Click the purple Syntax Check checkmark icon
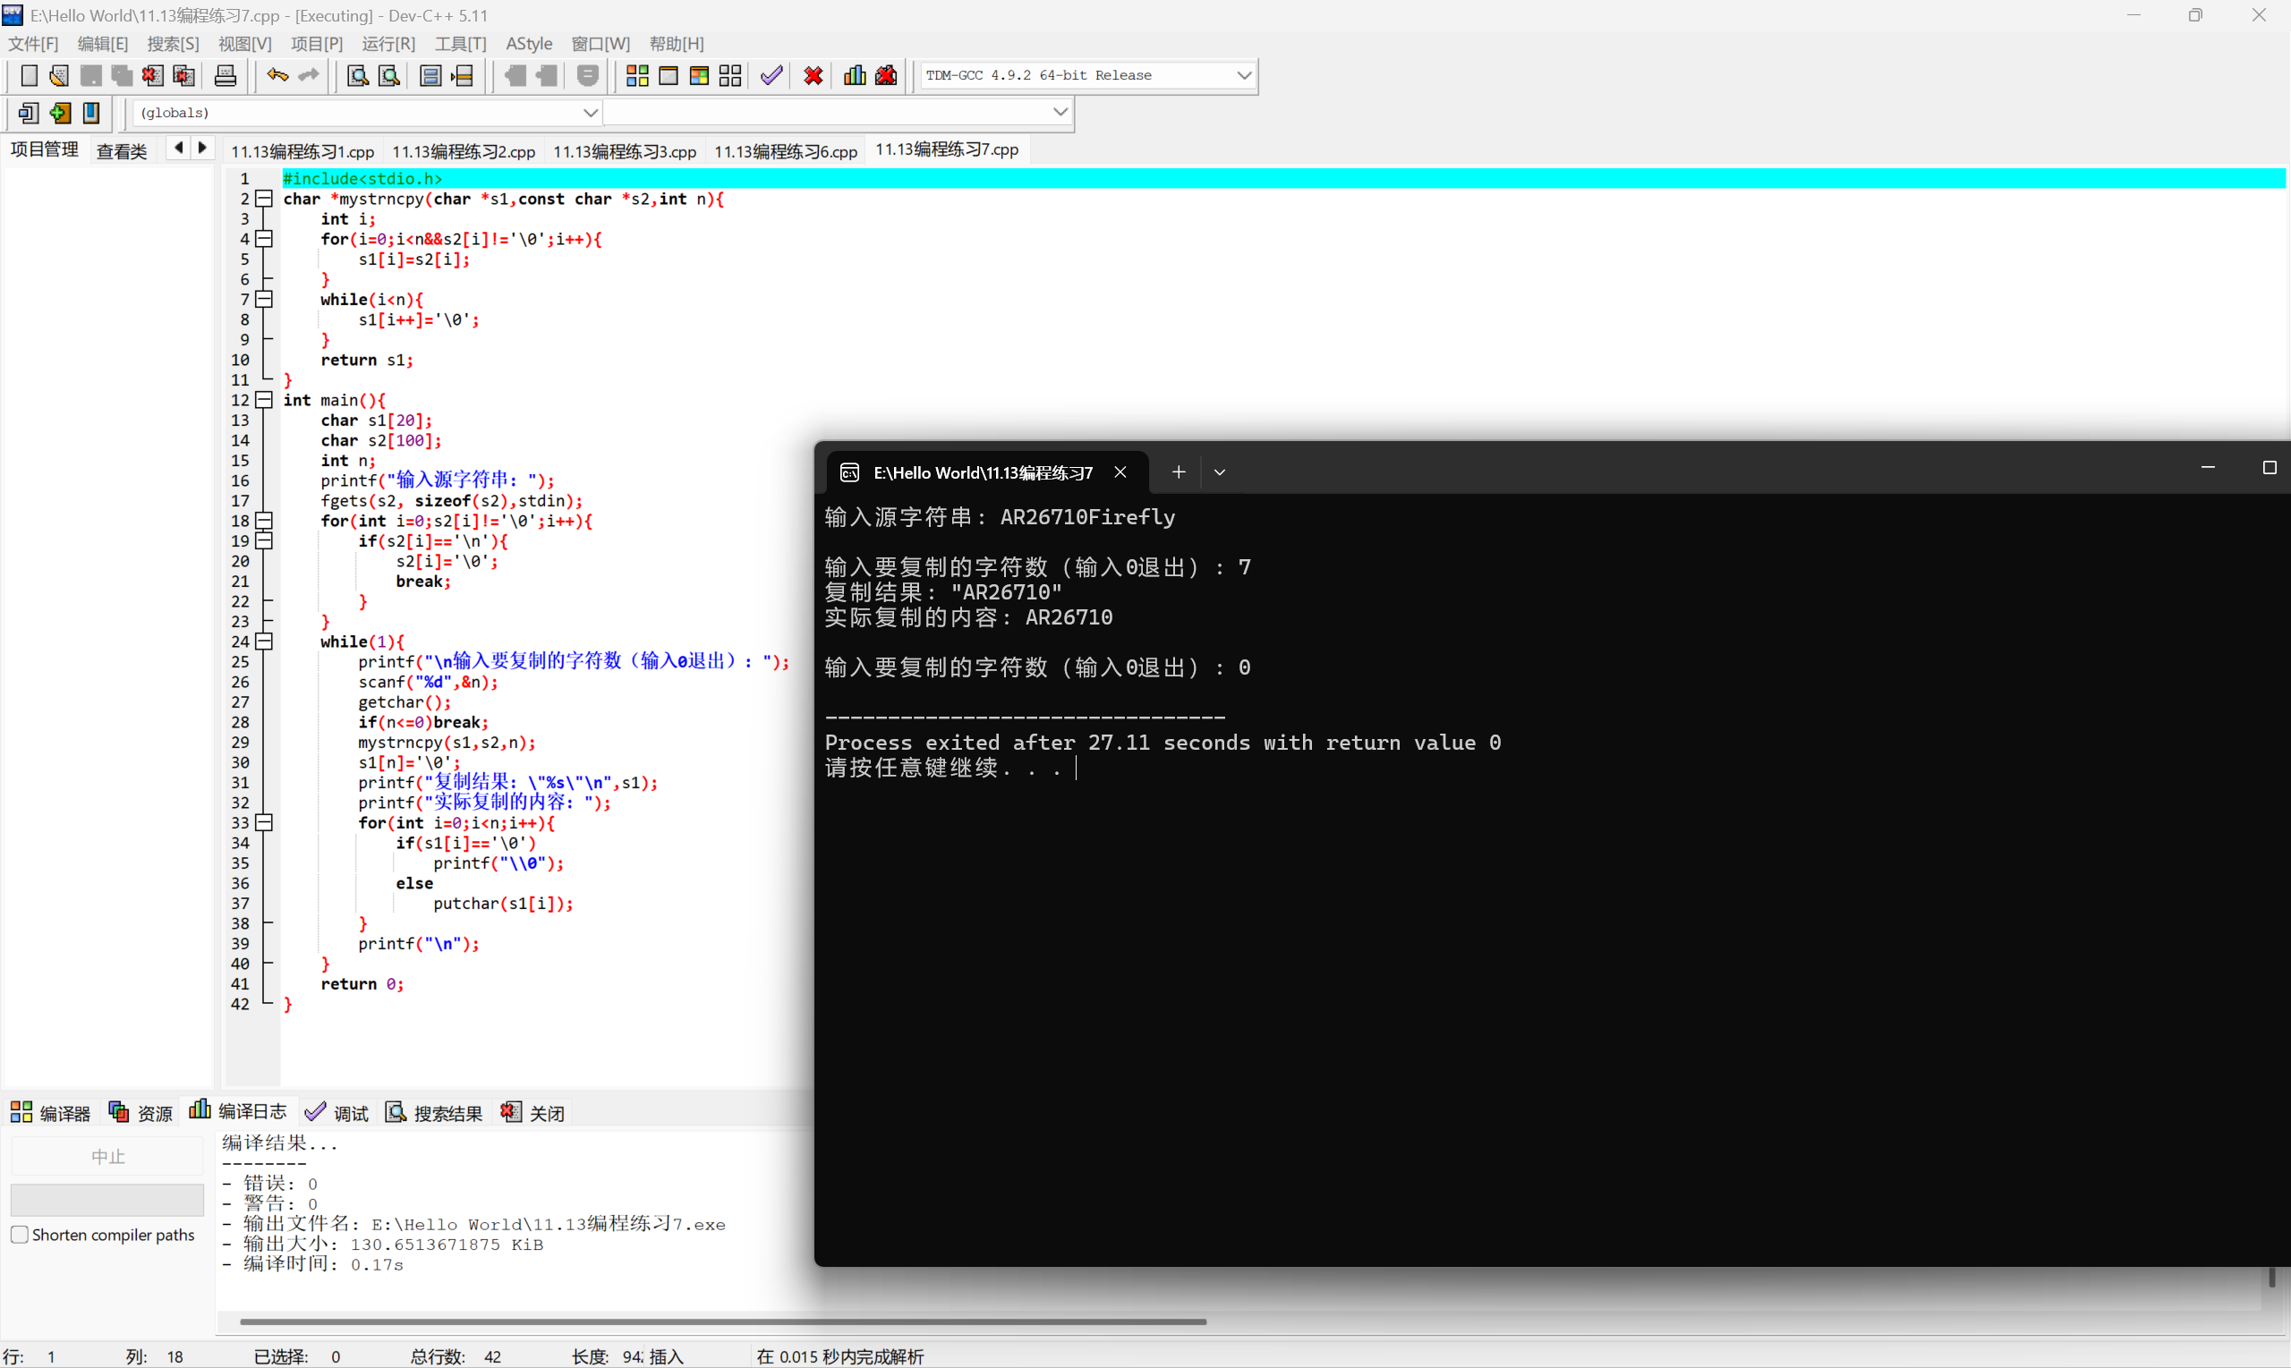 pyautogui.click(x=771, y=75)
